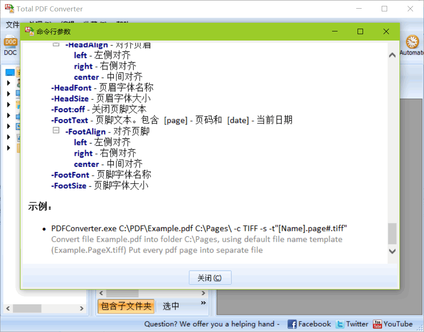424x332 pixels.
Task: Collapse the -FootAlign tree node
Action: (x=56, y=131)
